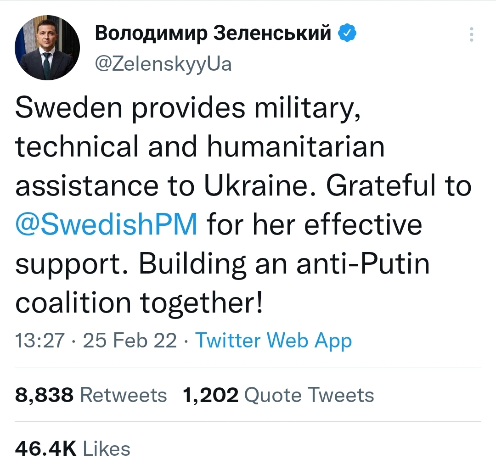Open the Quote Tweets label

[309, 395]
